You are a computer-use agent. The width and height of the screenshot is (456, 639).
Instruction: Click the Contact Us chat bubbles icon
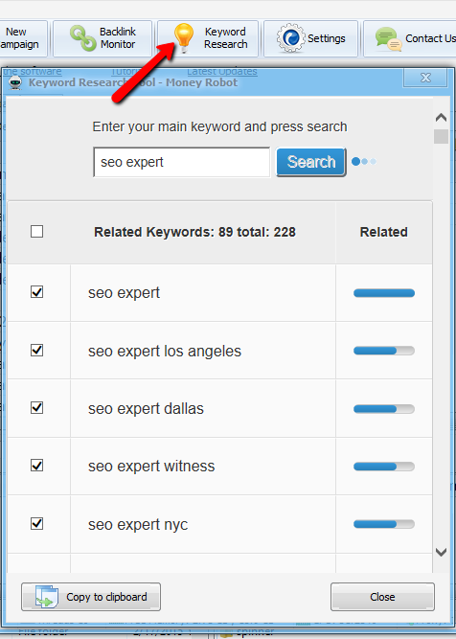pyautogui.click(x=388, y=38)
